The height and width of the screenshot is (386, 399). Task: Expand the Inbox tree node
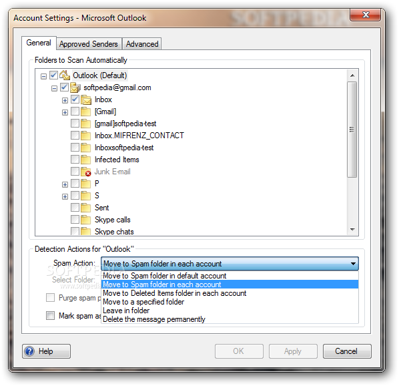65,100
